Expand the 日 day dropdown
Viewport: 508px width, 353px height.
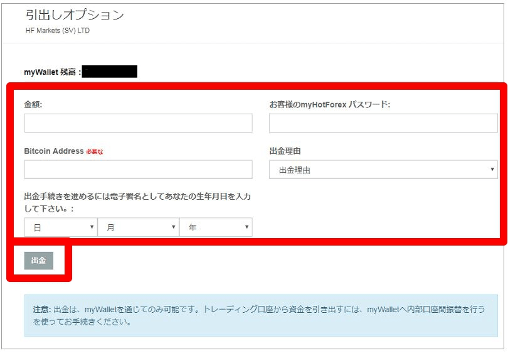(60, 227)
